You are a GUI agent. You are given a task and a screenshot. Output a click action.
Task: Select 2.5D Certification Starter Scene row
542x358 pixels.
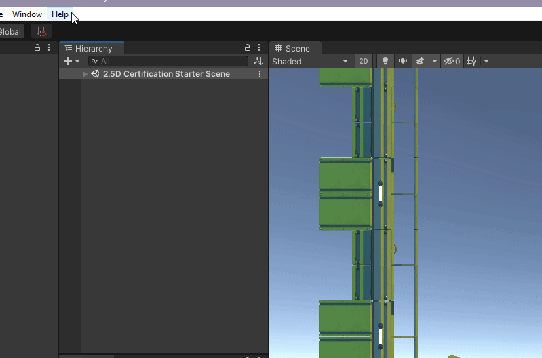(x=163, y=74)
